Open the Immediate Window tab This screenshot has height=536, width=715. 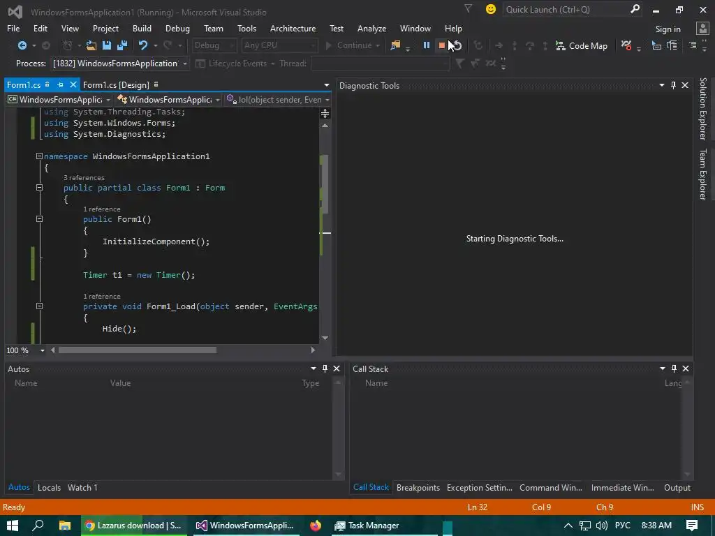coord(622,487)
